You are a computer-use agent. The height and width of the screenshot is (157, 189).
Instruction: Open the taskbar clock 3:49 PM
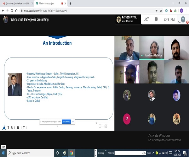177,153
